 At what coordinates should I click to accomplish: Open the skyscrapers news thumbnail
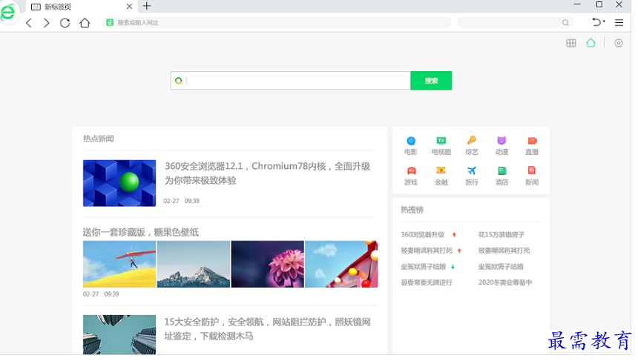(119, 335)
